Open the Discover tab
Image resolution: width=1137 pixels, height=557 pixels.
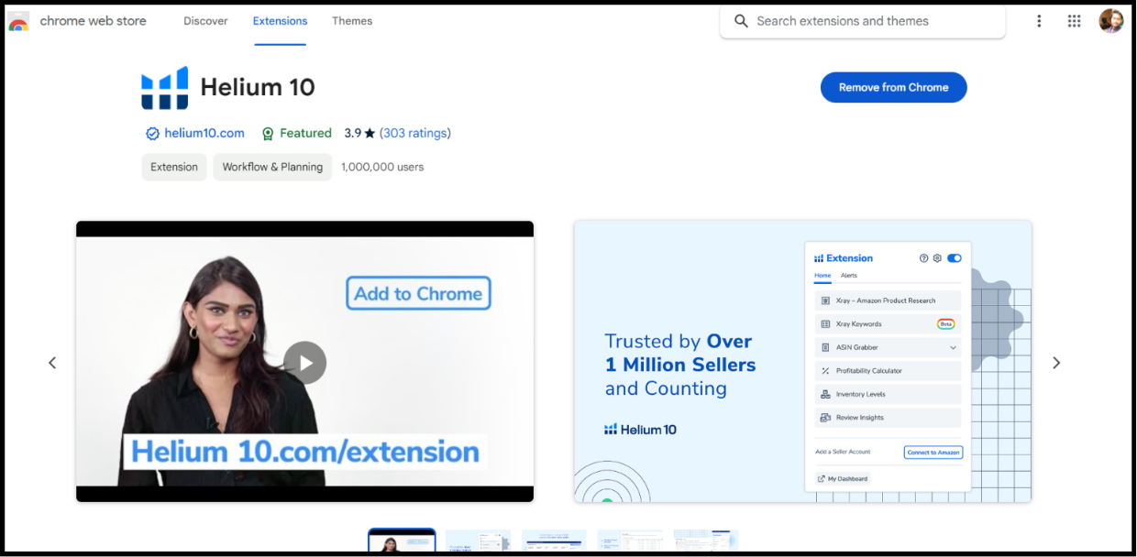[x=204, y=20]
